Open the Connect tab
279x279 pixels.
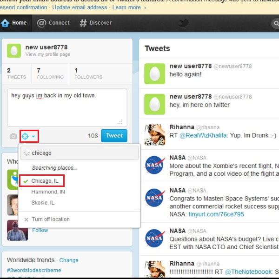point(53,23)
